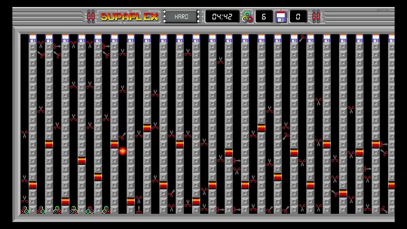Viewport: 407px width, 229px height.
Task: Click the red floppy disk icon in the top bar
Action: click(281, 17)
